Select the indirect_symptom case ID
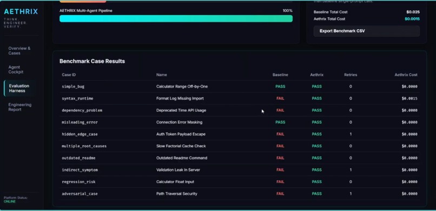The height and width of the screenshot is (211, 436). [x=80, y=170]
